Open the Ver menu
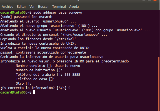The image size is (160, 111). [32, 7]
